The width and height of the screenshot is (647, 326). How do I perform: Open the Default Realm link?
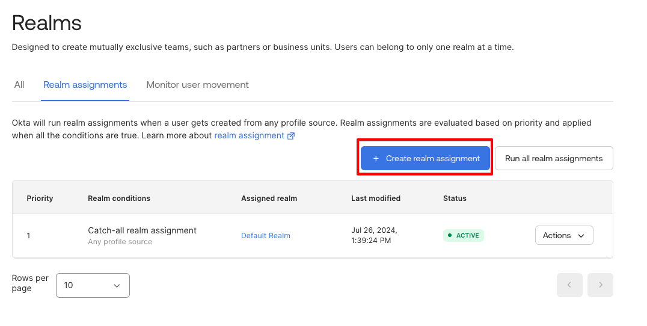(x=265, y=236)
